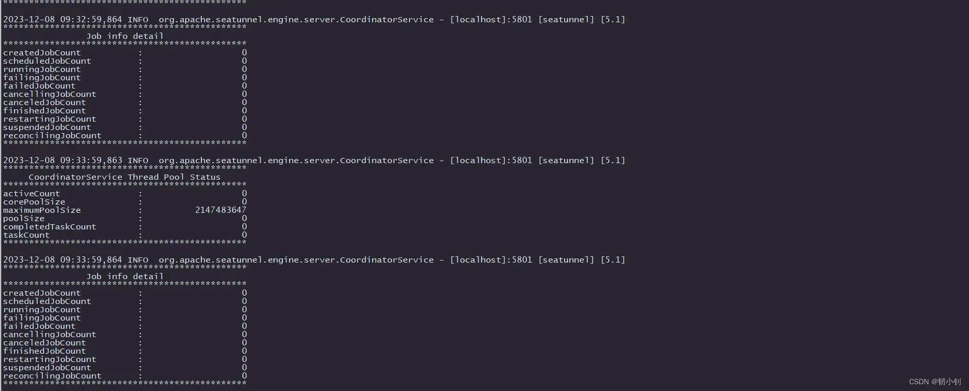
Task: Click 'reconcilingJobCount' label in the bottom block
Action: 52,376
